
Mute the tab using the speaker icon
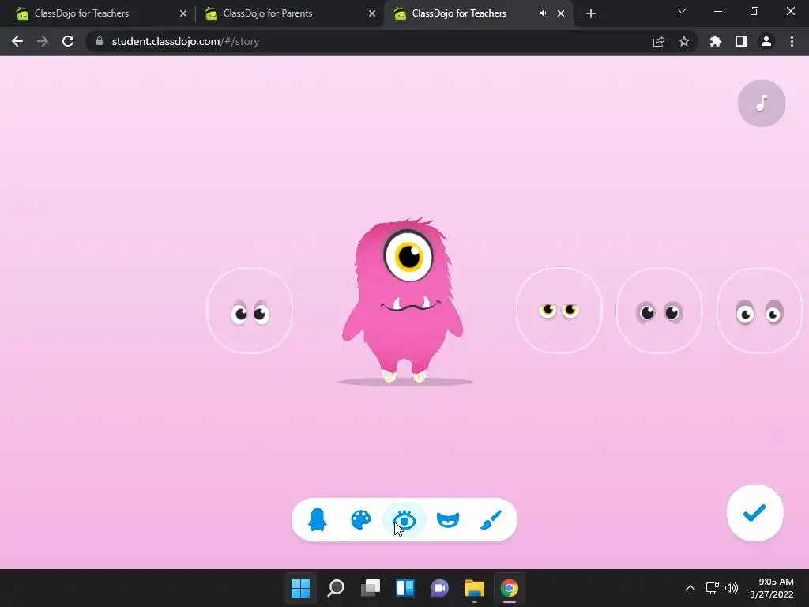coord(544,13)
